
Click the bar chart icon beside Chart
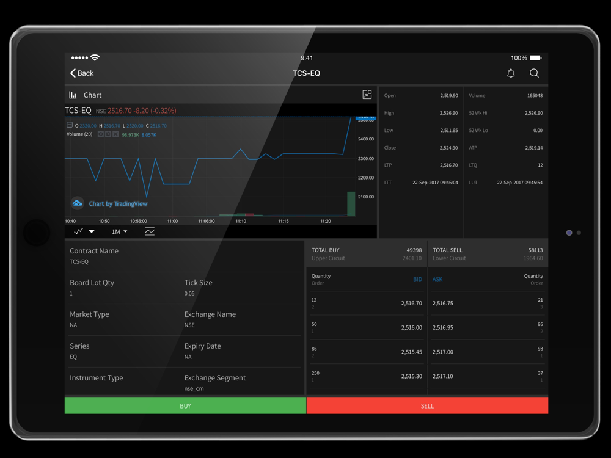[73, 95]
